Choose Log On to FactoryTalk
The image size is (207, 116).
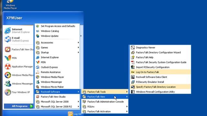[x=160, y=72]
